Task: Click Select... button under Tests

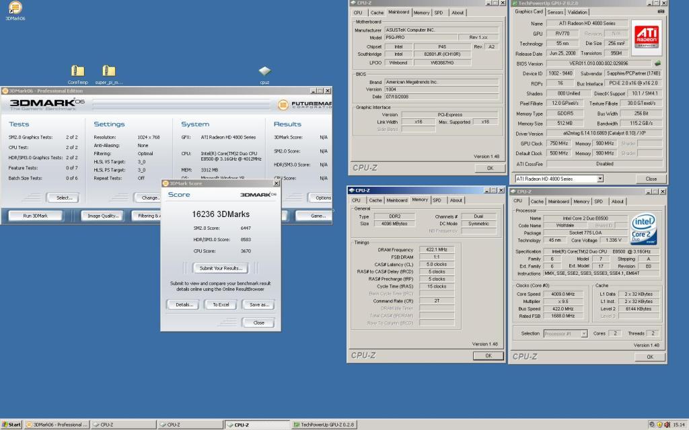Action: 64,198
